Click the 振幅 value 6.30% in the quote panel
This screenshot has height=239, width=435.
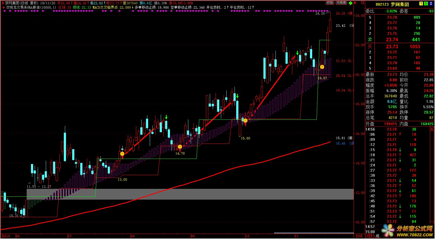[392, 91]
